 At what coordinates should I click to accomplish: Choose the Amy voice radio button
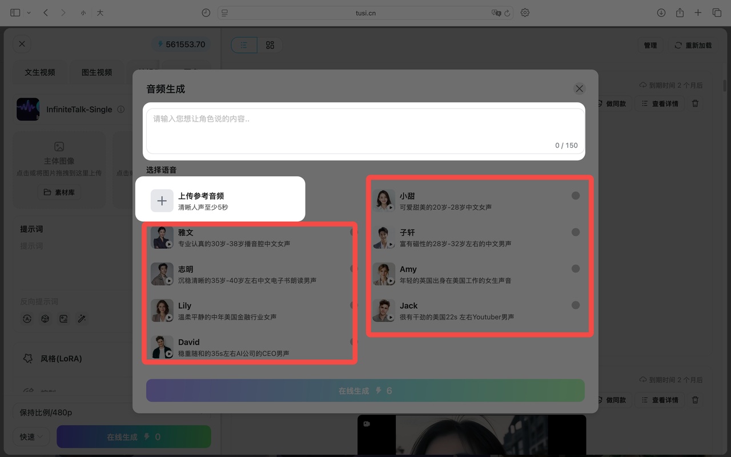click(x=576, y=269)
